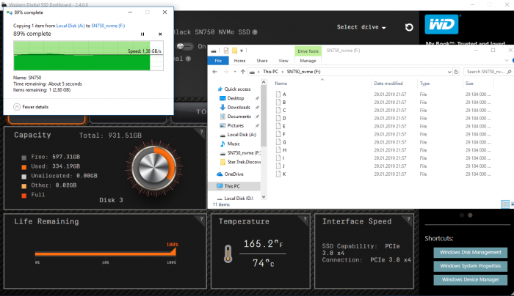Select the second banner carousel dot

[x=470, y=215]
